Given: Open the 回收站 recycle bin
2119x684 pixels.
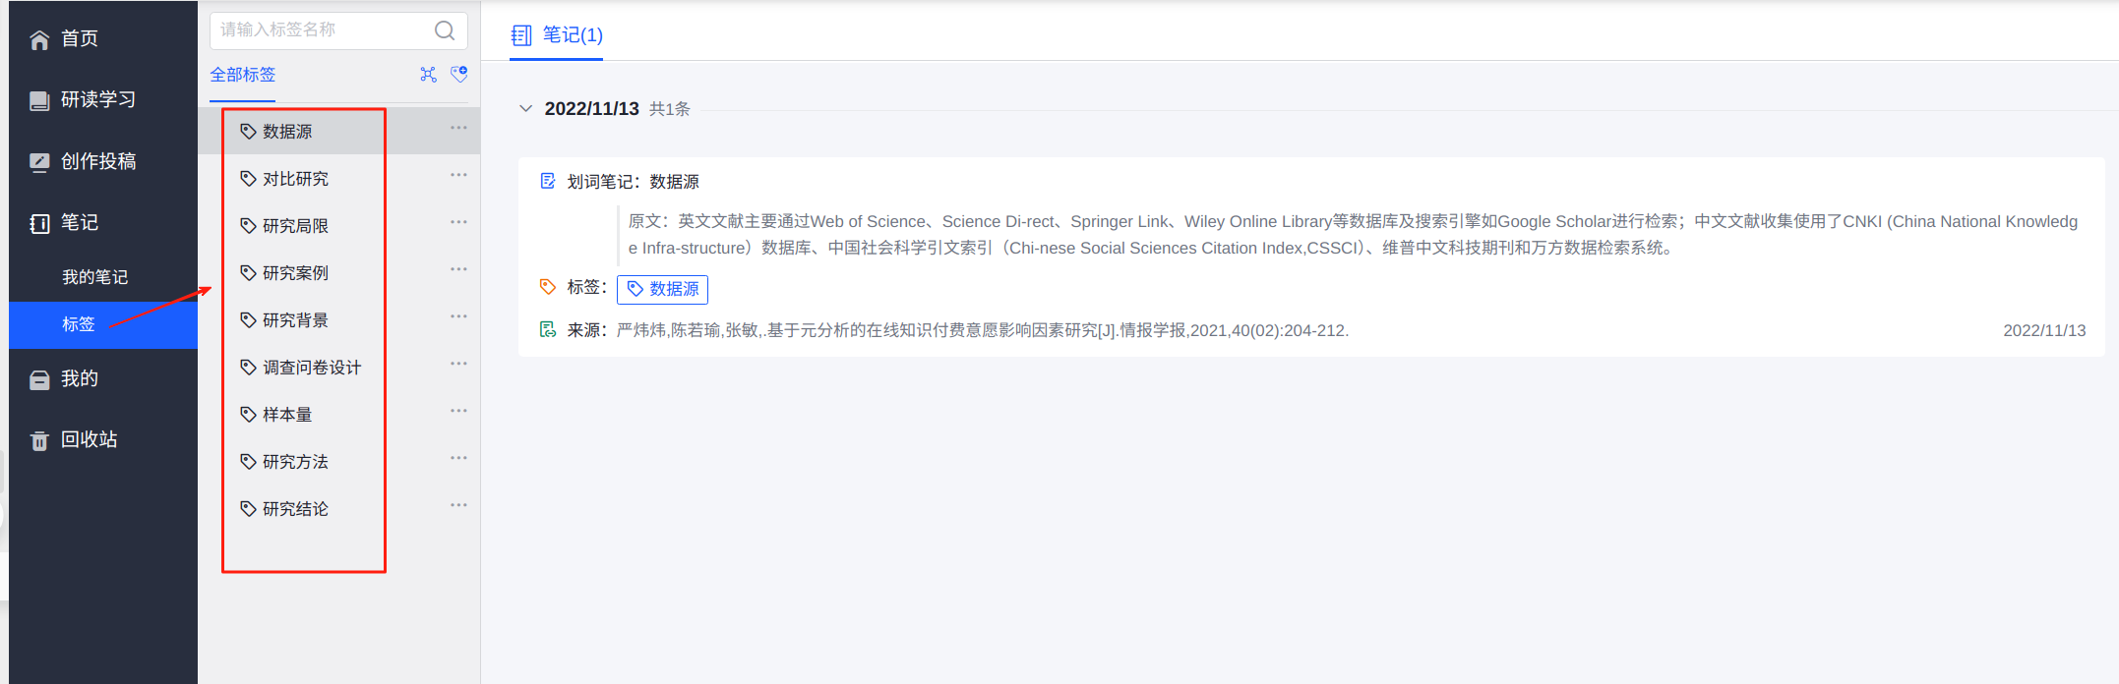Looking at the screenshot, I should coord(89,439).
